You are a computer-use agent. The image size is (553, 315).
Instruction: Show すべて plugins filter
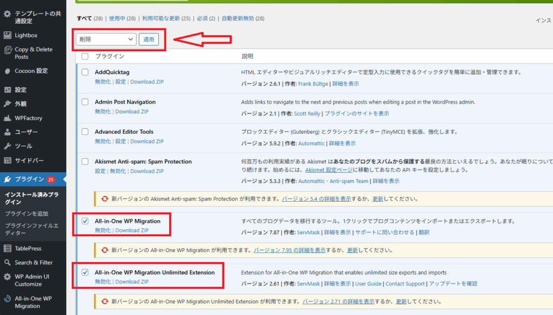tap(84, 18)
